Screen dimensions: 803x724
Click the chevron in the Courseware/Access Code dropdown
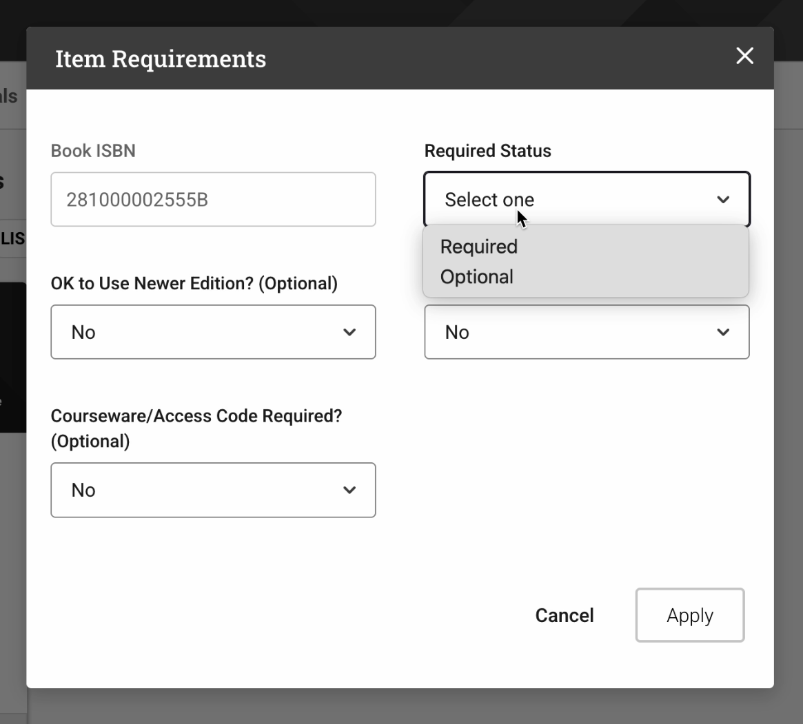[349, 490]
